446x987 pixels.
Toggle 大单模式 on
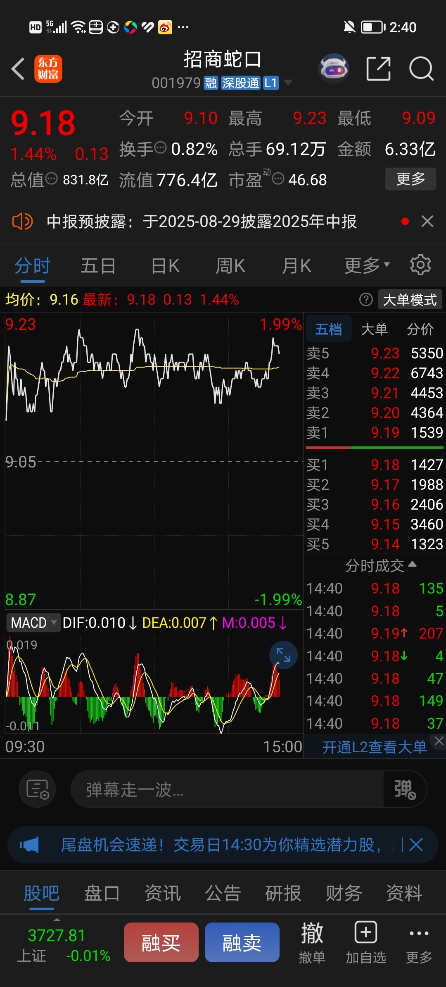[410, 300]
